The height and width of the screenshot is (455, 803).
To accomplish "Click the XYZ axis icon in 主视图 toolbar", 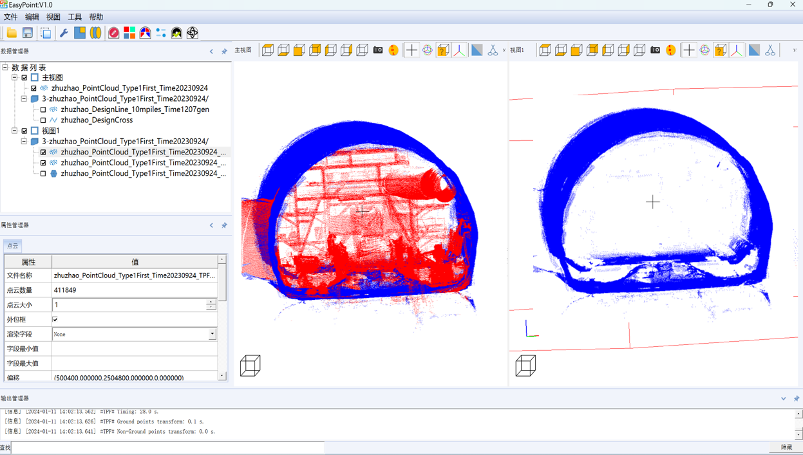I will click(x=459, y=50).
